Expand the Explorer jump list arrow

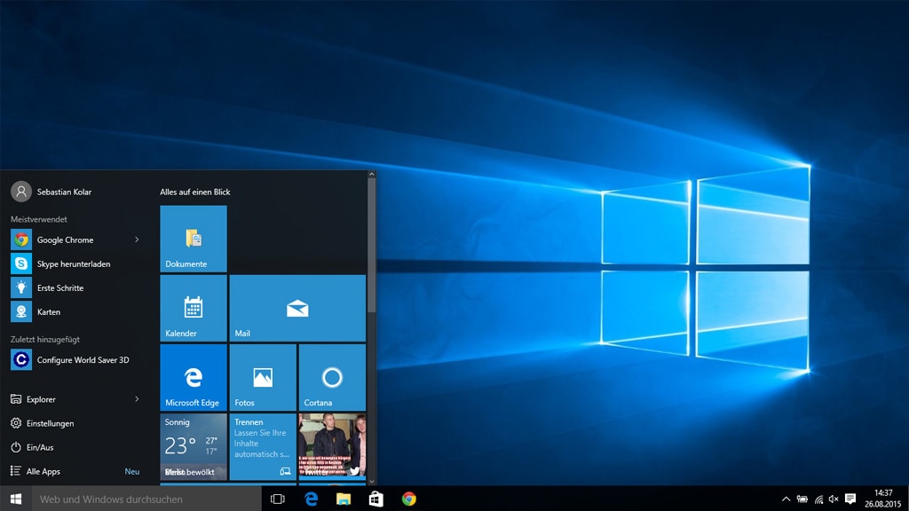point(137,399)
